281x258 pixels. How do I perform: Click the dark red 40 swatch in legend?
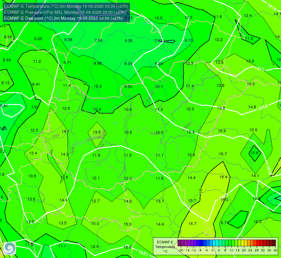(x=274, y=243)
